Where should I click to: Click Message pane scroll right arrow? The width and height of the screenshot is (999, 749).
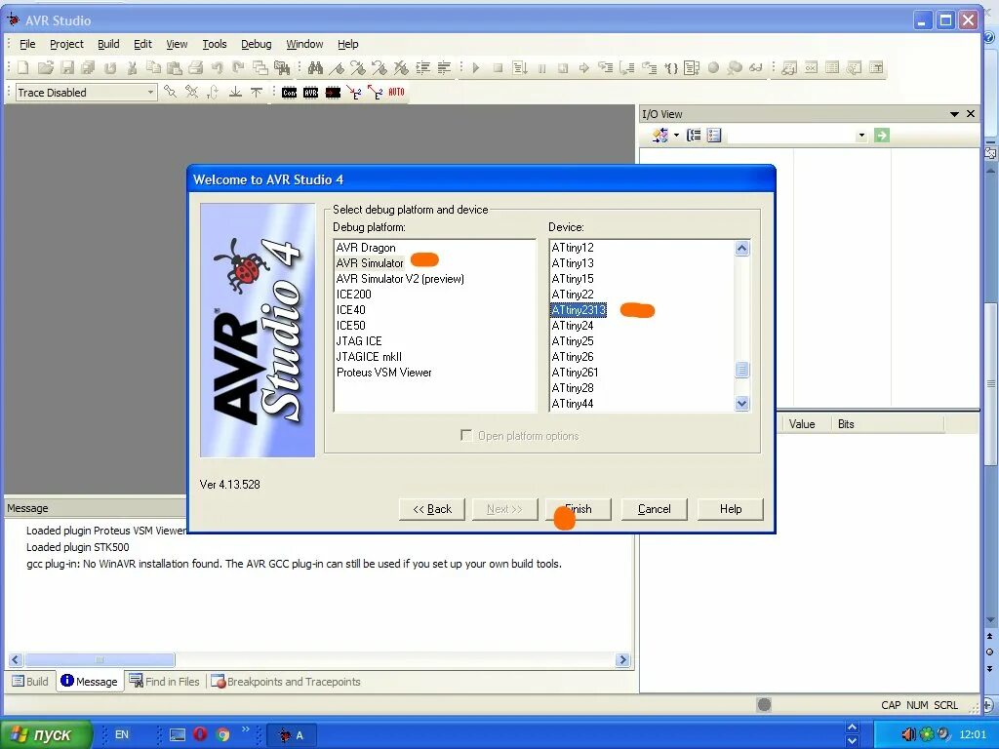coord(623,660)
